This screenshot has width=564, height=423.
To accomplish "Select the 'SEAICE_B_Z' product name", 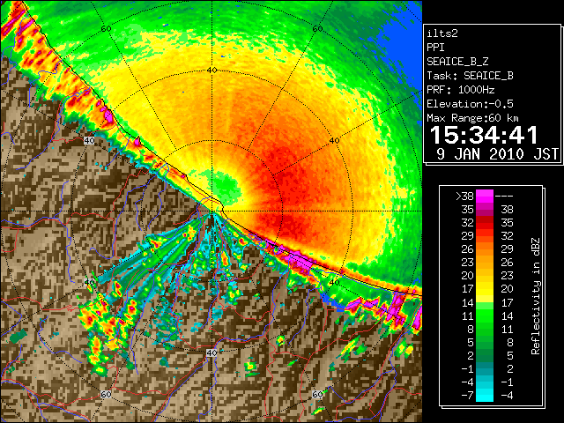I will coord(457,62).
